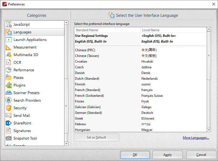Select the Plugins puzzle piece icon
This screenshot has width=218, height=161.
(x=9, y=85)
